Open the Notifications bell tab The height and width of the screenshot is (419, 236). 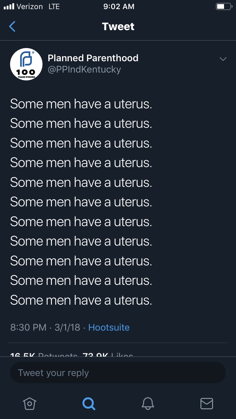click(x=148, y=404)
